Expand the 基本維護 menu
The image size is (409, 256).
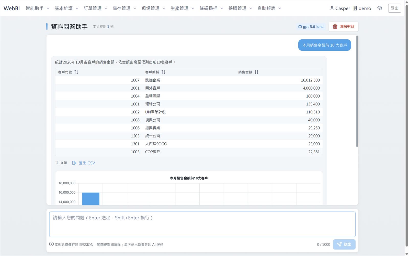66,8
